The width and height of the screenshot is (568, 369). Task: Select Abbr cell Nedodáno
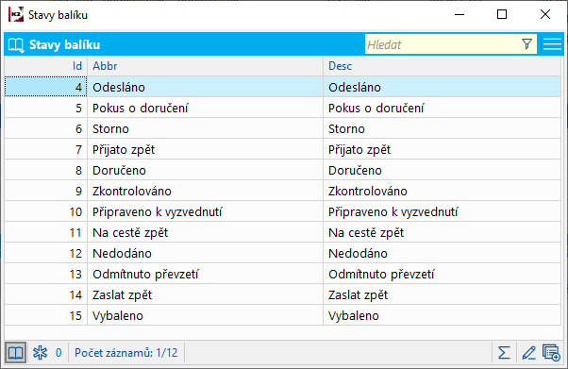point(205,253)
